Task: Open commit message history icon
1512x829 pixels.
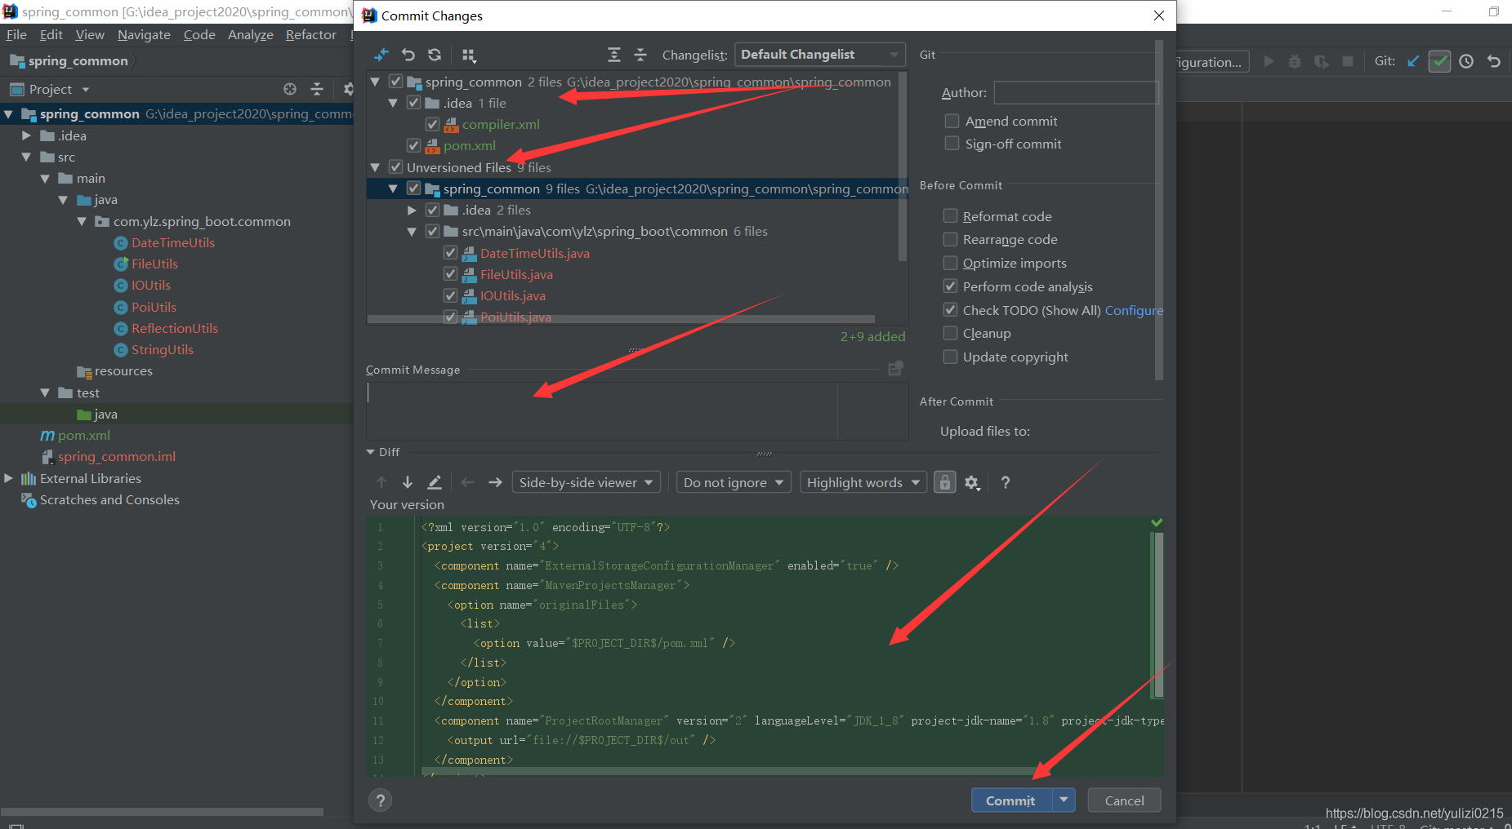Action: click(x=894, y=369)
